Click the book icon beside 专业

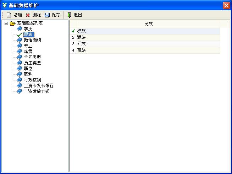click(x=20, y=46)
